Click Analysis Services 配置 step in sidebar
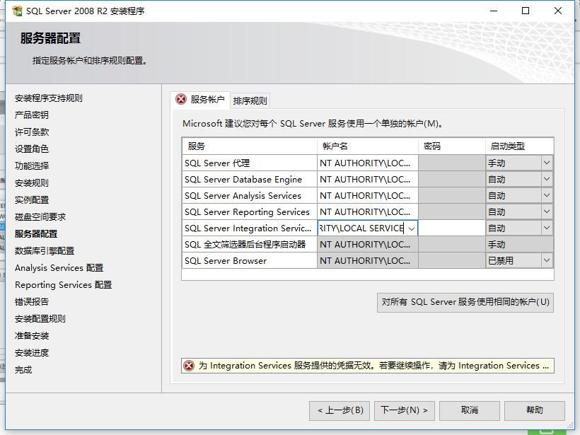Viewport: 580px width, 435px height. [x=59, y=268]
